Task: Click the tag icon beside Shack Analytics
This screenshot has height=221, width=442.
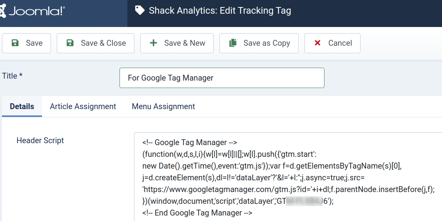Action: (139, 11)
